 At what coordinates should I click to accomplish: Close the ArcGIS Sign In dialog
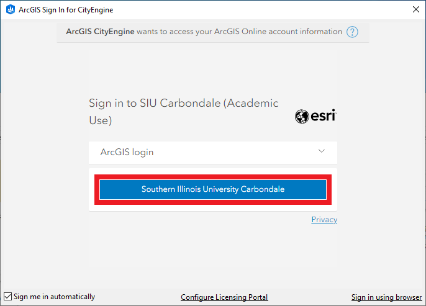pos(415,10)
